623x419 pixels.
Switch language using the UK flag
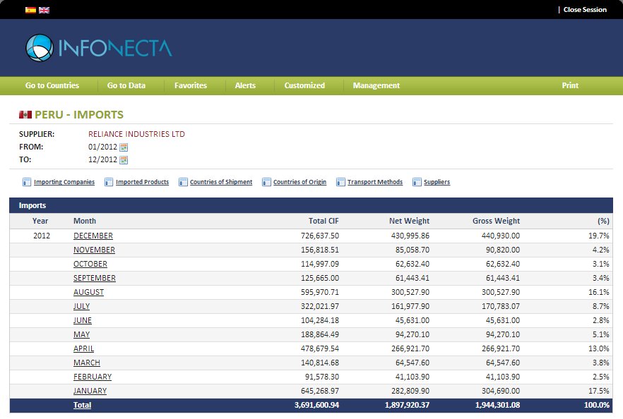(x=44, y=10)
